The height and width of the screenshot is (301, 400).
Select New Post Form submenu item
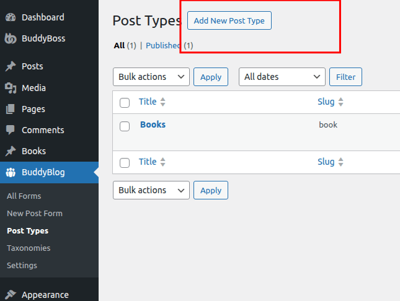coord(35,213)
